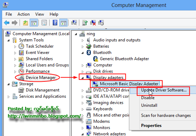196x136 pixels.
Task: Click the Scan for hardware changes toolbar icon
Action: (x=74, y=23)
